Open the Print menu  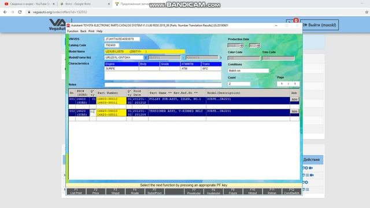(x=91, y=31)
